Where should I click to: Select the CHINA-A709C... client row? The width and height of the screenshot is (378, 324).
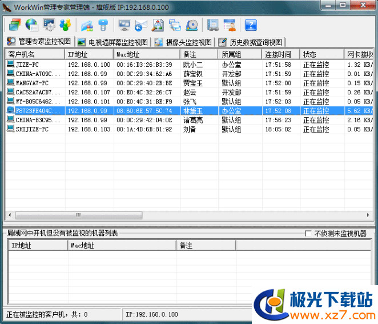pyautogui.click(x=189, y=74)
